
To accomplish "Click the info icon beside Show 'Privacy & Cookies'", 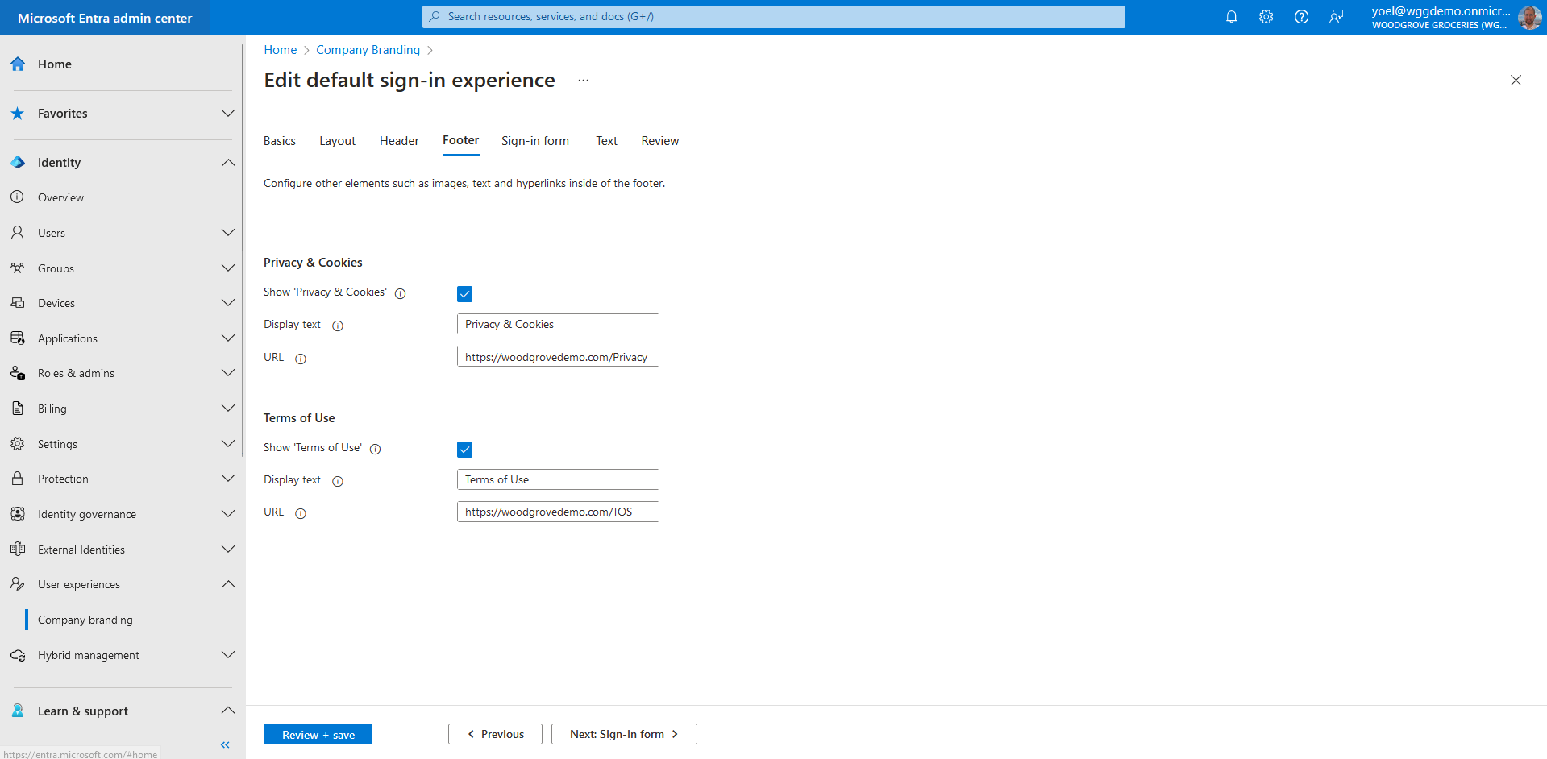I will point(400,293).
